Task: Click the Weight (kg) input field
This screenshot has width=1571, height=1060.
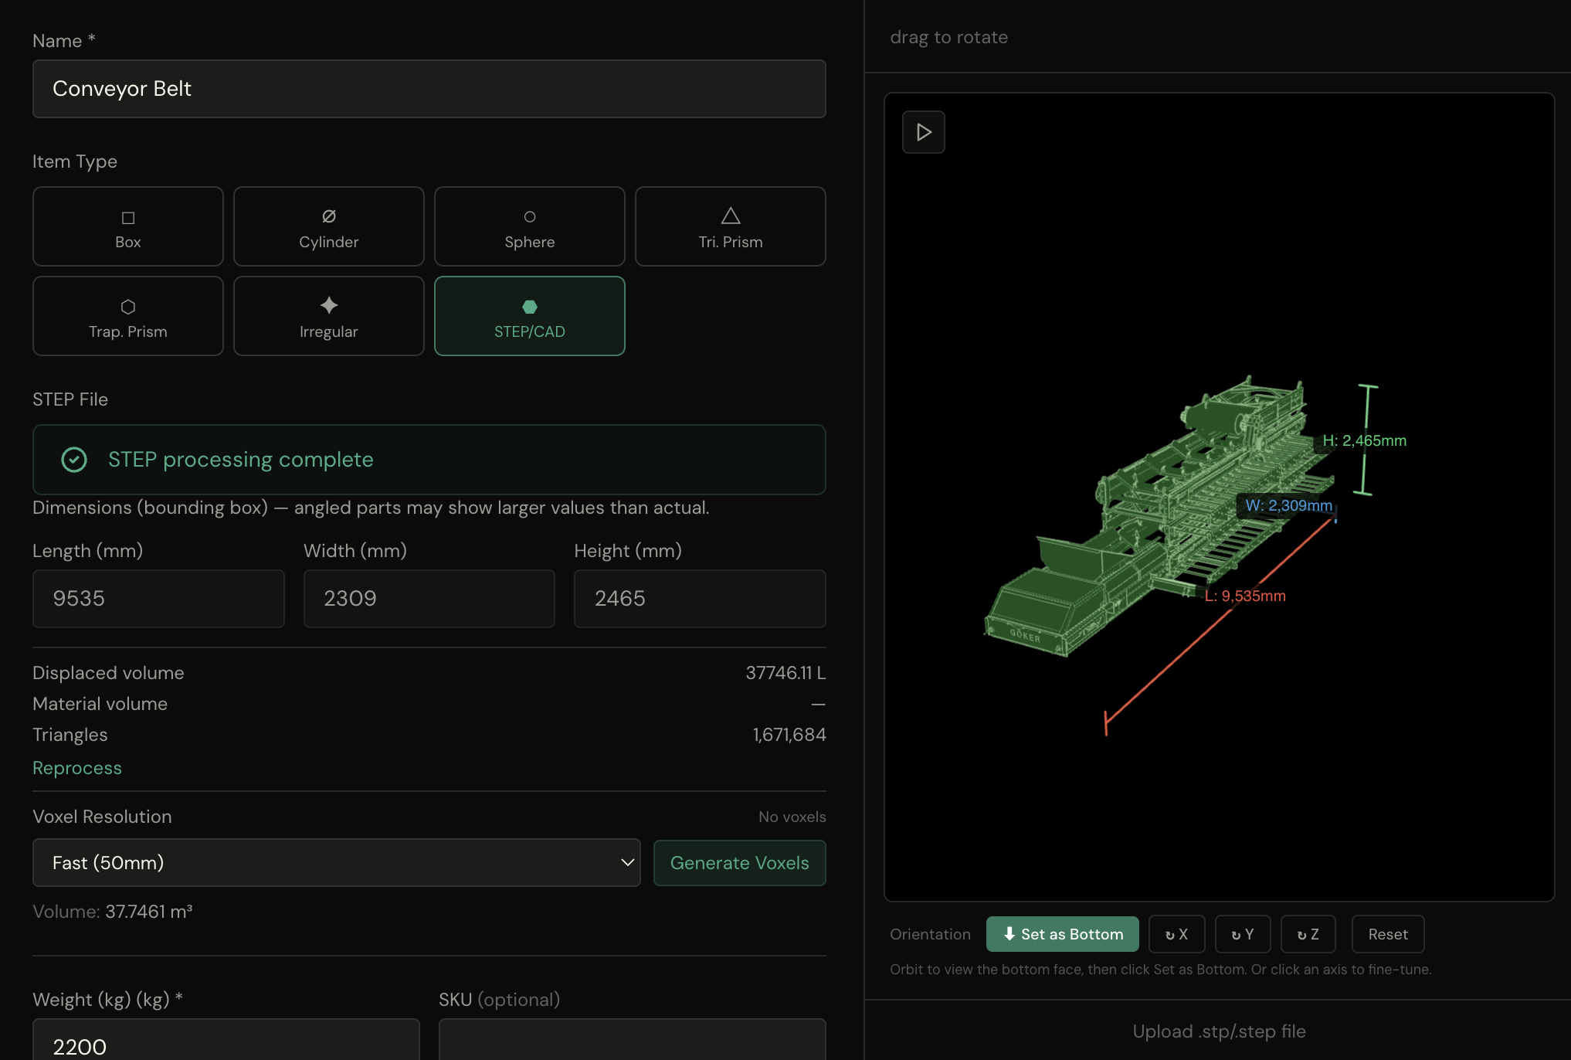Action: (226, 1040)
